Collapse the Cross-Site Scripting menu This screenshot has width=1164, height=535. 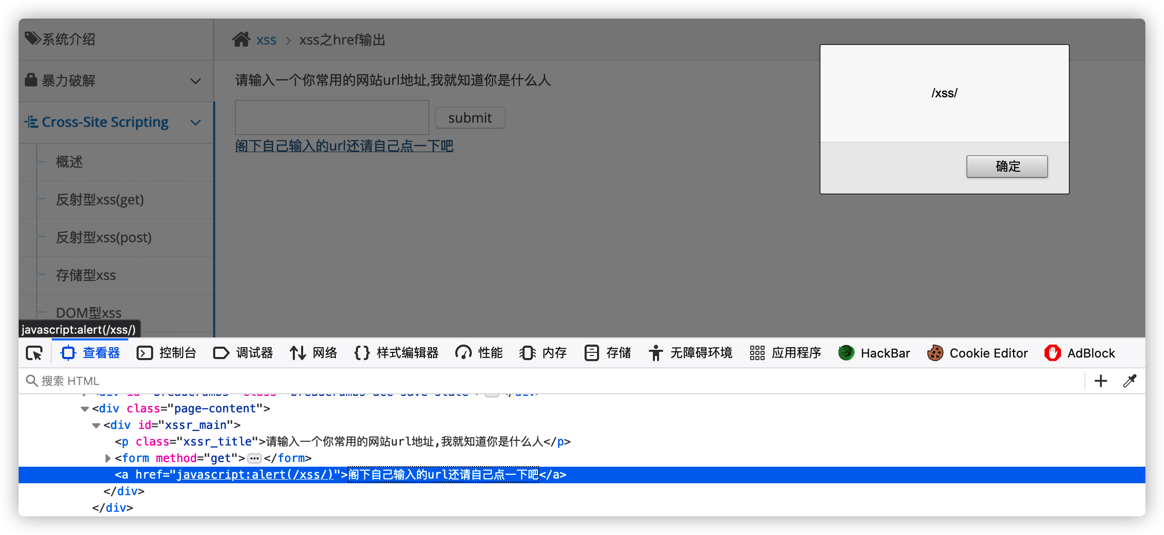[x=195, y=123]
